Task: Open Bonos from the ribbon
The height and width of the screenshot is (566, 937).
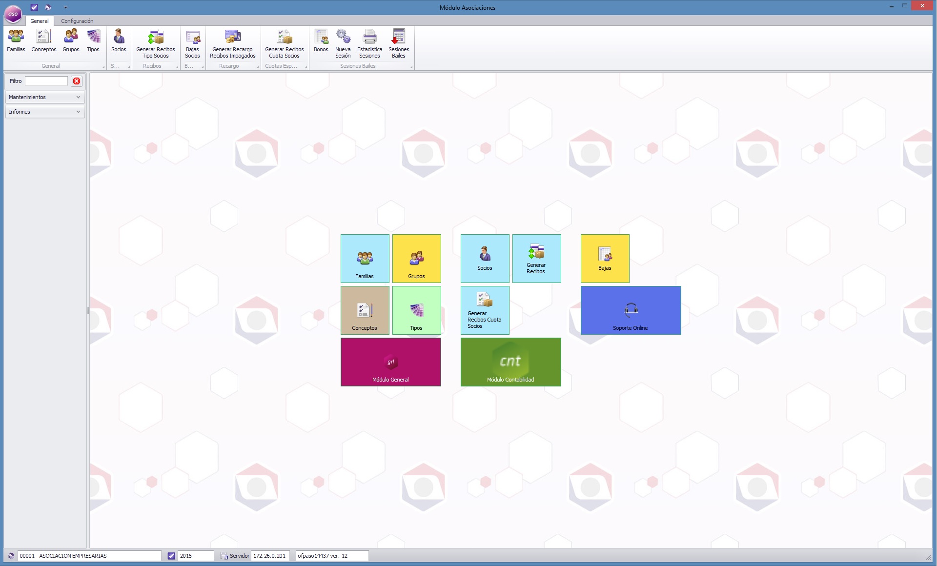Action: tap(321, 40)
